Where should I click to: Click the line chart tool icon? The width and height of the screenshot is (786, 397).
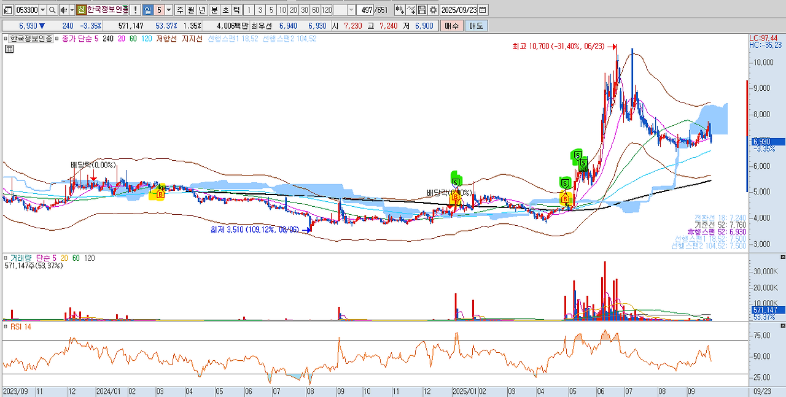[x=411, y=10]
